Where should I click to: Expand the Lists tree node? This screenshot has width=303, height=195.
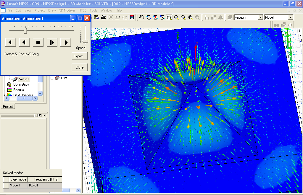point(52,78)
